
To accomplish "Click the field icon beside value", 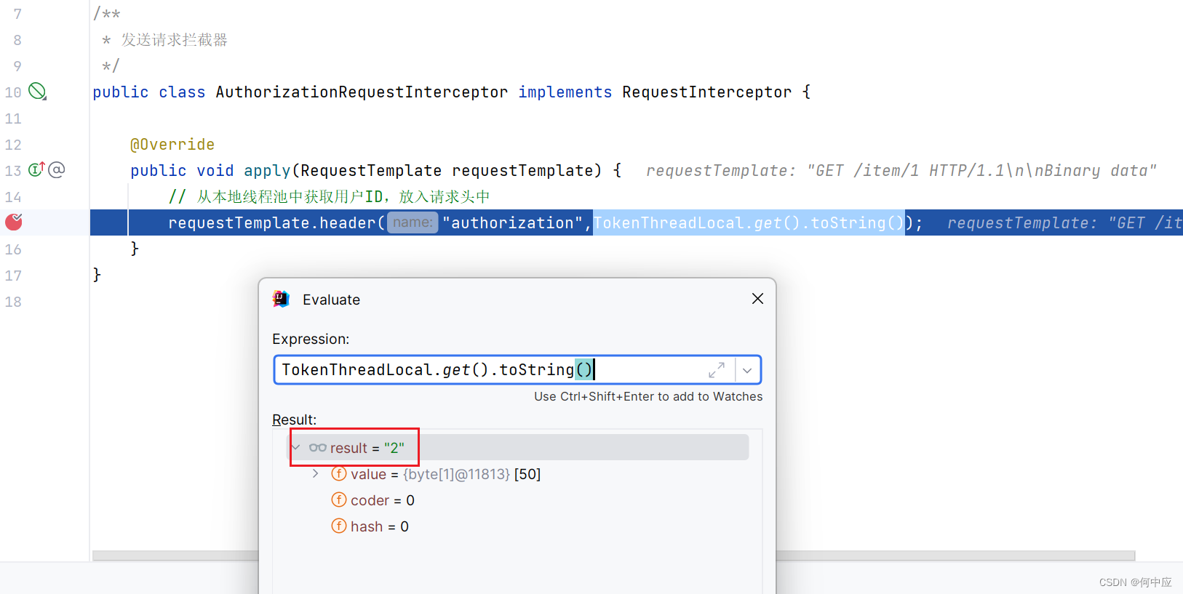I will tap(339, 473).
